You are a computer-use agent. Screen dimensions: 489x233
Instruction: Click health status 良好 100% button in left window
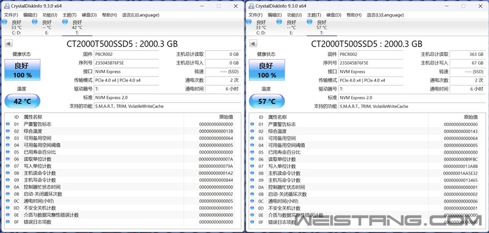(x=22, y=70)
